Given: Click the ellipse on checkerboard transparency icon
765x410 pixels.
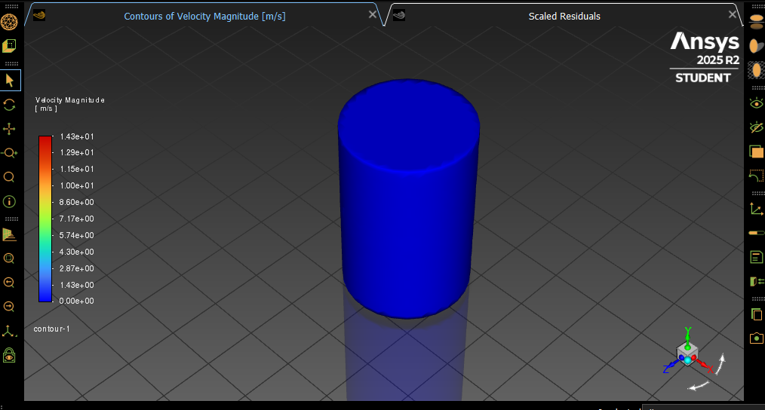Looking at the screenshot, I should click(x=756, y=70).
